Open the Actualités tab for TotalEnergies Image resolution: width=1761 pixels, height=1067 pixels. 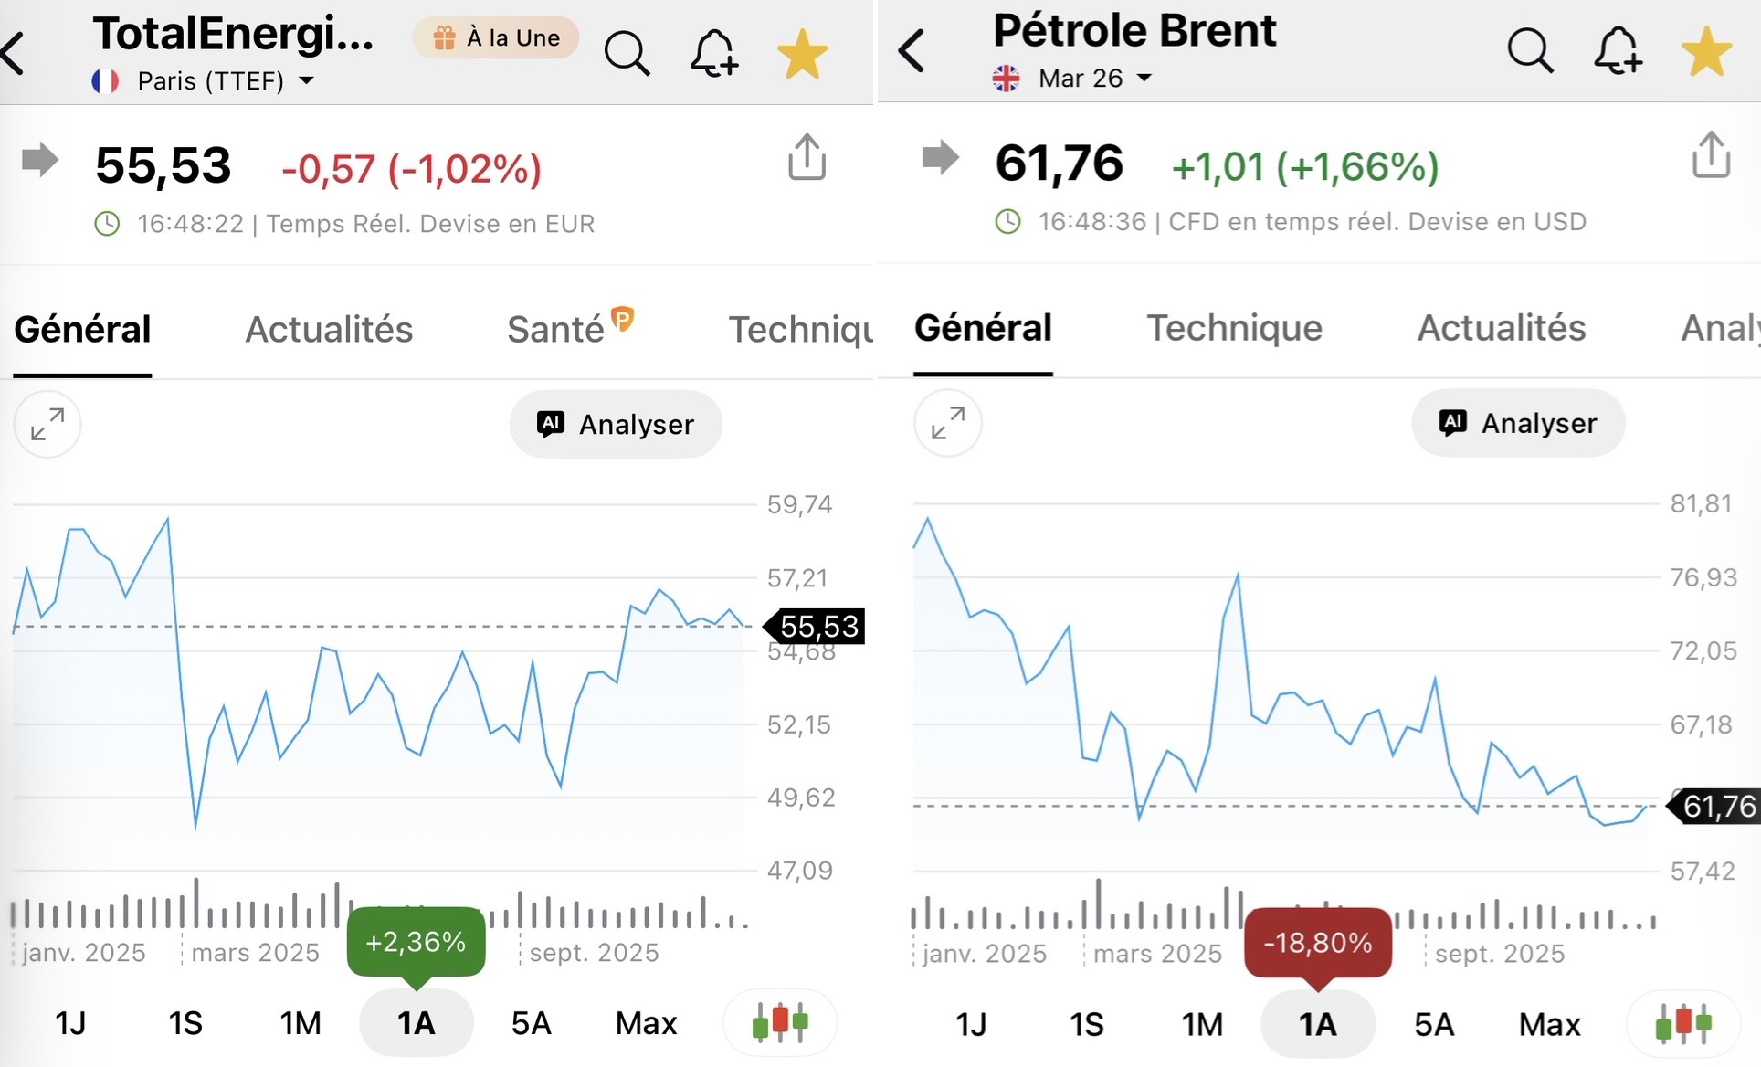click(329, 329)
